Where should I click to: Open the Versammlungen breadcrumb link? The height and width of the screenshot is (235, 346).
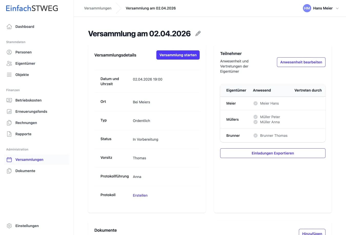(98, 8)
